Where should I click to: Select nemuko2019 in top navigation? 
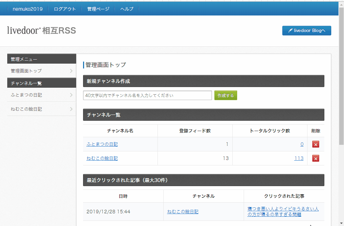(28, 9)
